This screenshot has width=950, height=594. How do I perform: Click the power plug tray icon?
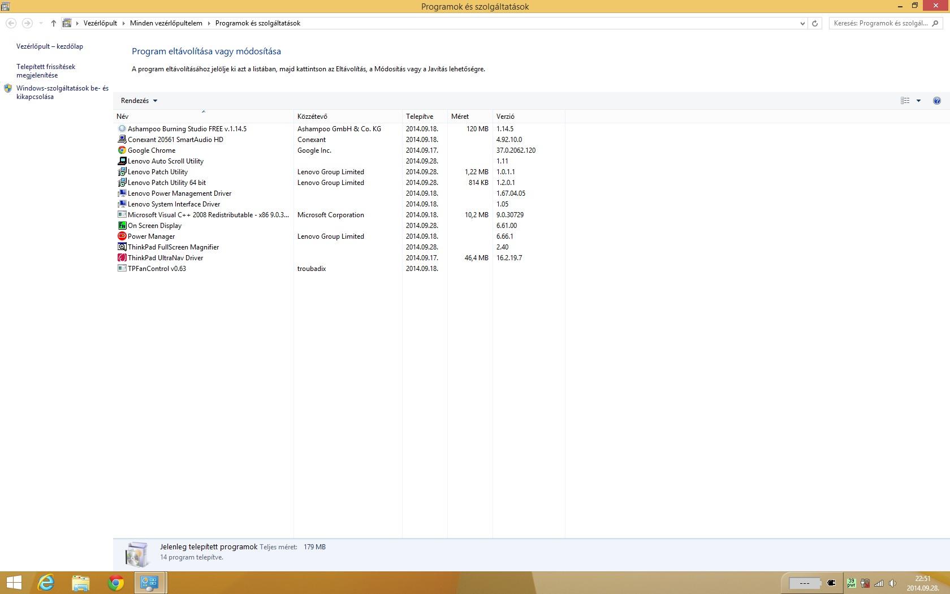click(x=831, y=583)
